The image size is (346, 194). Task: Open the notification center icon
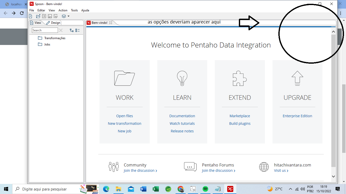337,189
